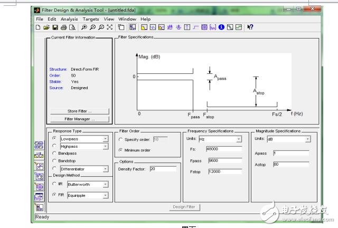Click the Save (floppy disk) toolbar icon
The width and height of the screenshot is (338, 228).
(55, 27)
